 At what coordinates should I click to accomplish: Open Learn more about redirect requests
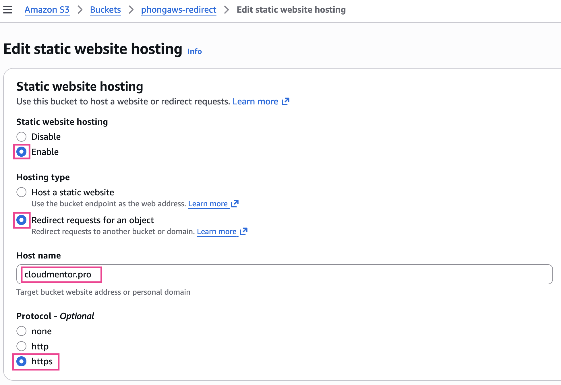tap(217, 232)
